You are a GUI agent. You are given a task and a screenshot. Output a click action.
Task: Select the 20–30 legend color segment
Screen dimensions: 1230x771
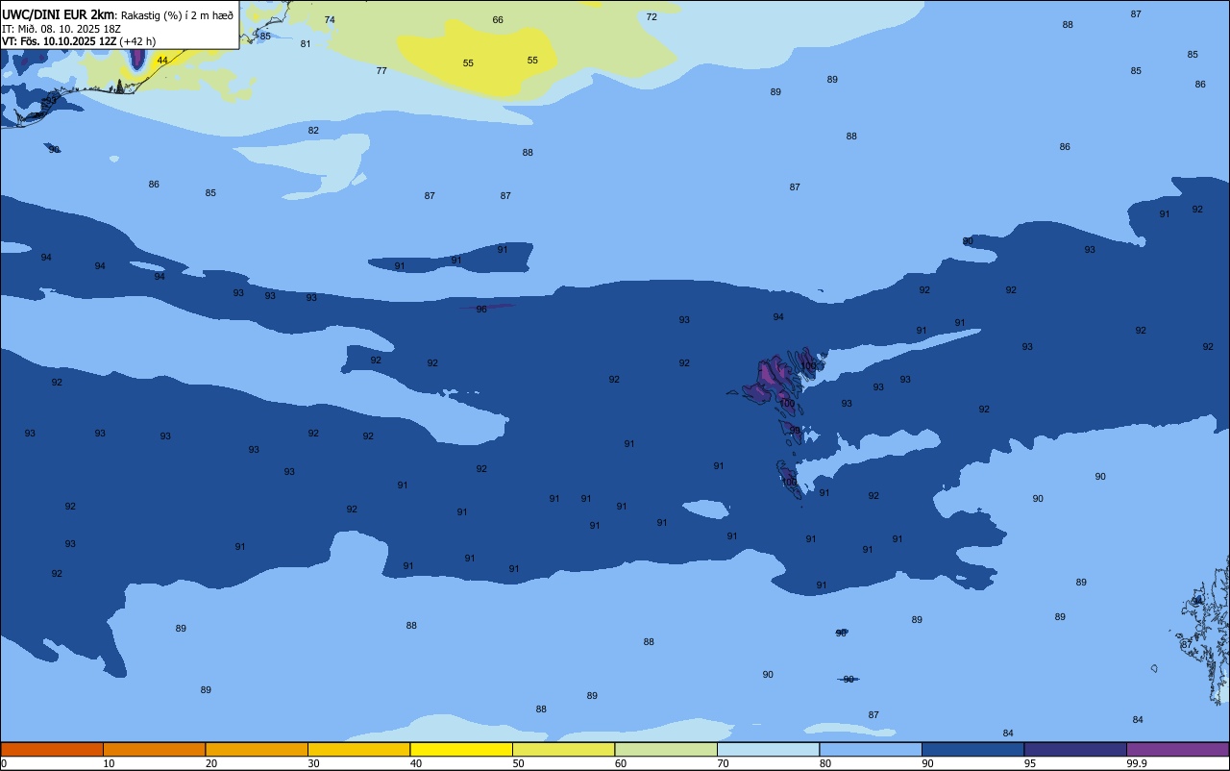click(257, 749)
